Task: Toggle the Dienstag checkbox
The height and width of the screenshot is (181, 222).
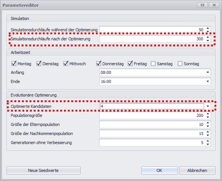Action: [x=39, y=64]
